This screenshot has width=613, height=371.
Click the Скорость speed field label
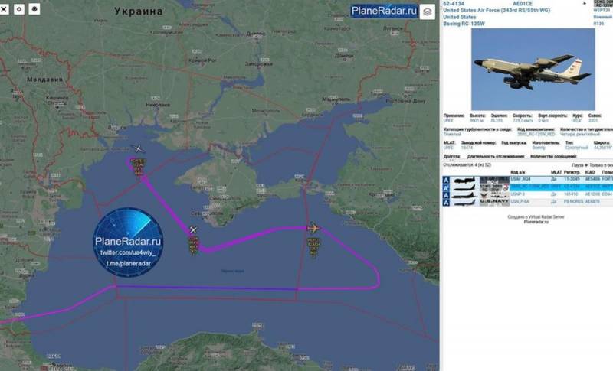click(x=523, y=116)
